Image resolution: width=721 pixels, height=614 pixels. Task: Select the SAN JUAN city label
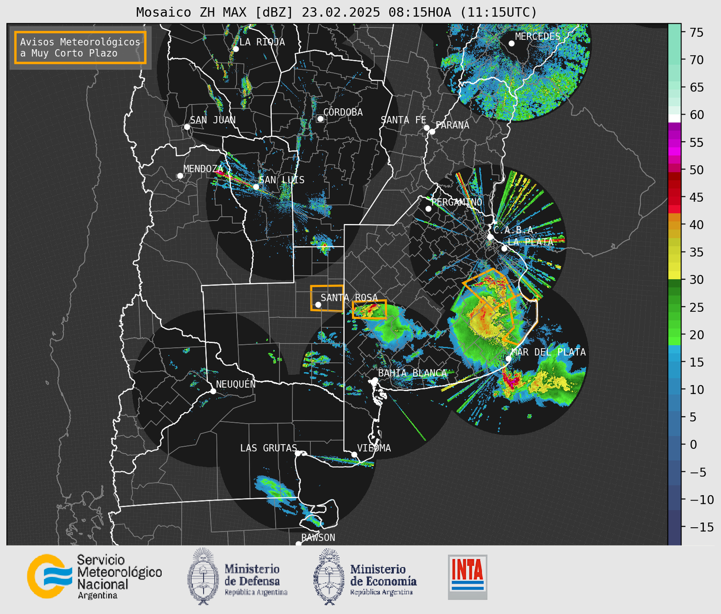(212, 120)
